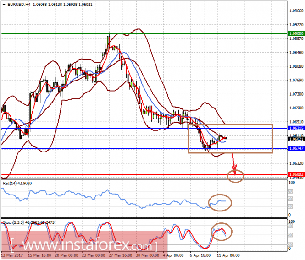Click the Stoch(5,3,3) indicator label
Image resolution: width=305 pixels, height=260 pixels.
click(28, 222)
